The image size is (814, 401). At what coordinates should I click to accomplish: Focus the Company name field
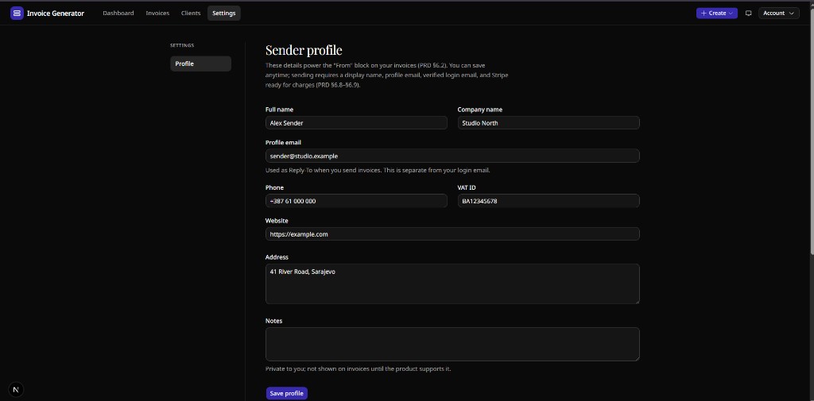coord(548,123)
